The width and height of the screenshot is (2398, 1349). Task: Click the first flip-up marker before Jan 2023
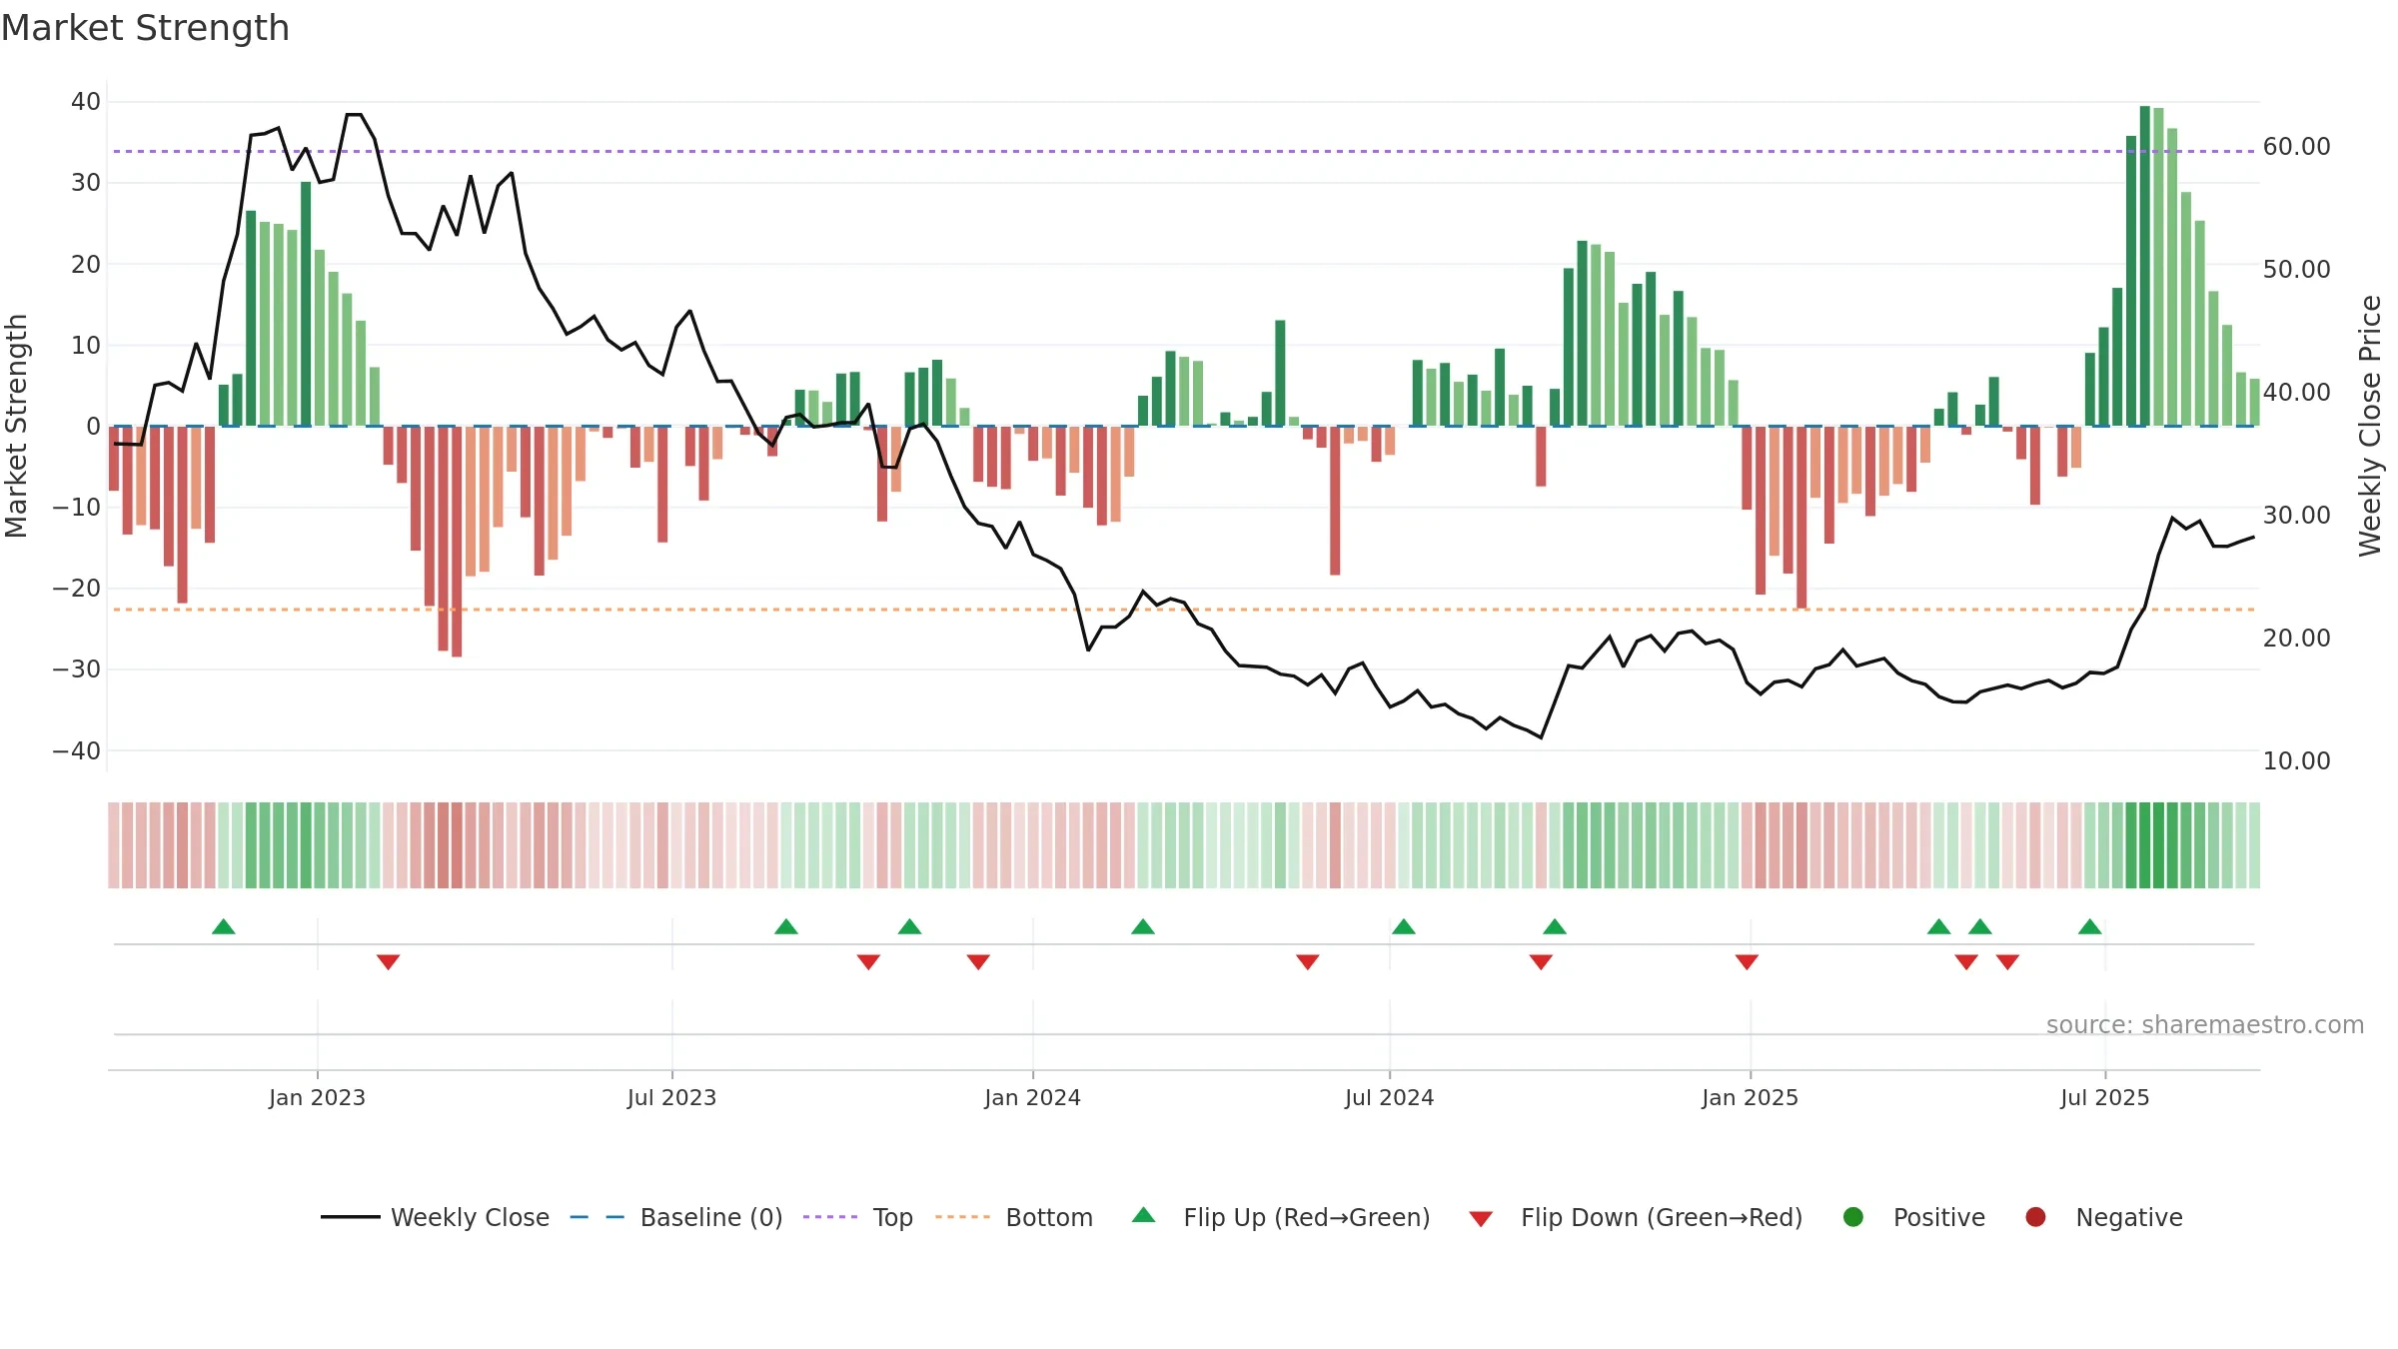(x=224, y=926)
